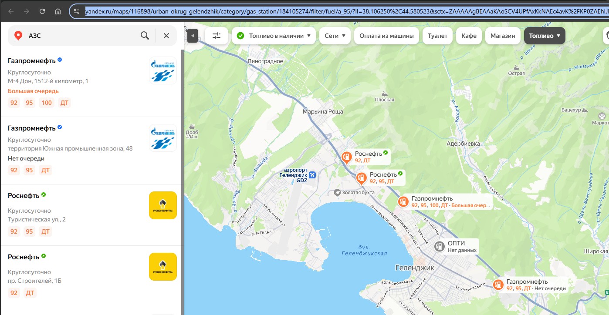
Task: Click map pump pin for Газпромнефть Большая очередь
Action: (403, 202)
